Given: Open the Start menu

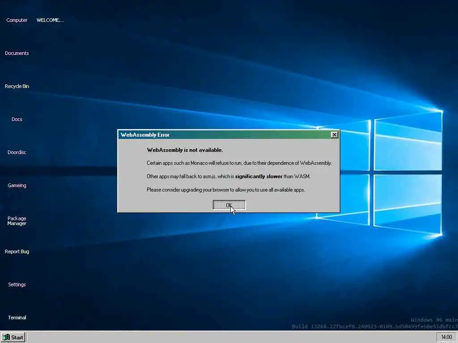Looking at the screenshot, I should 13,337.
